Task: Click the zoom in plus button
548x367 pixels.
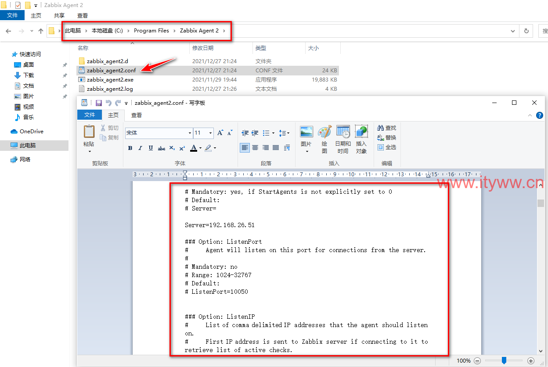Action: point(531,360)
